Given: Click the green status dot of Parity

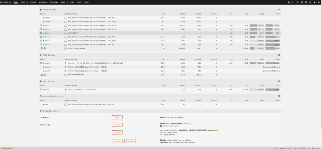Looking at the screenshot, I should coord(44,18).
